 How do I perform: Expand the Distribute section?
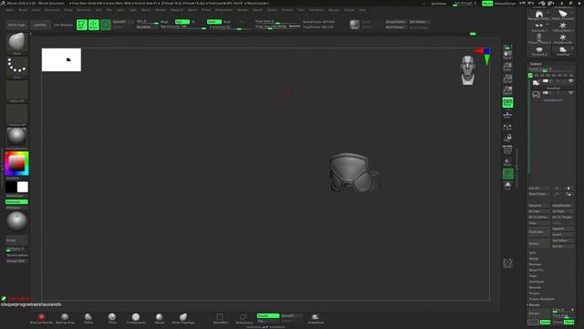(537, 281)
